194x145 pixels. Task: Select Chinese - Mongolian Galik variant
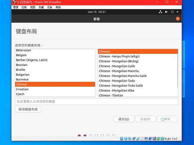(x=138, y=66)
